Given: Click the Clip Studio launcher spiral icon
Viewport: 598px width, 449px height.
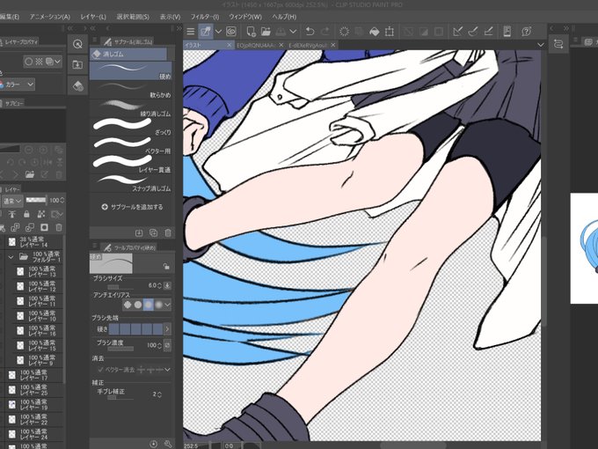Looking at the screenshot, I should (231, 32).
